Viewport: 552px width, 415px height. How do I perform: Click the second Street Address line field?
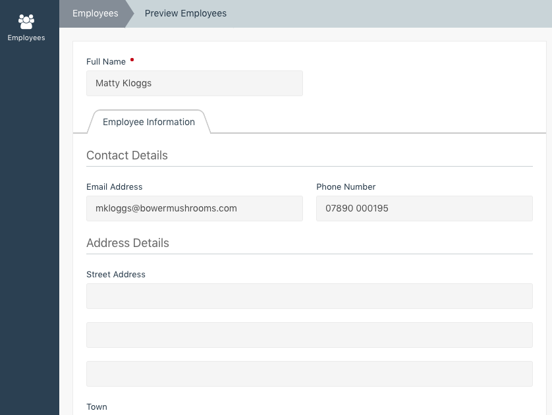pos(310,335)
